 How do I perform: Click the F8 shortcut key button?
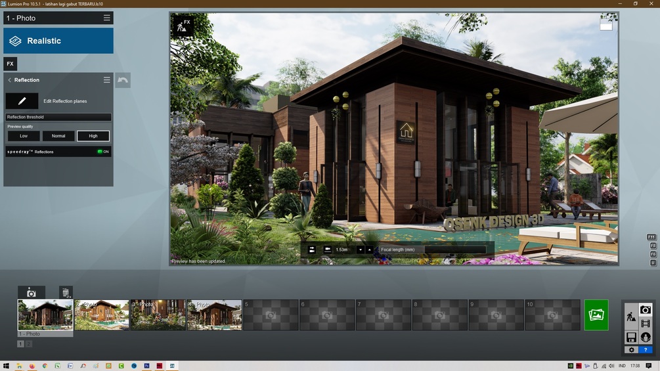pos(653,246)
